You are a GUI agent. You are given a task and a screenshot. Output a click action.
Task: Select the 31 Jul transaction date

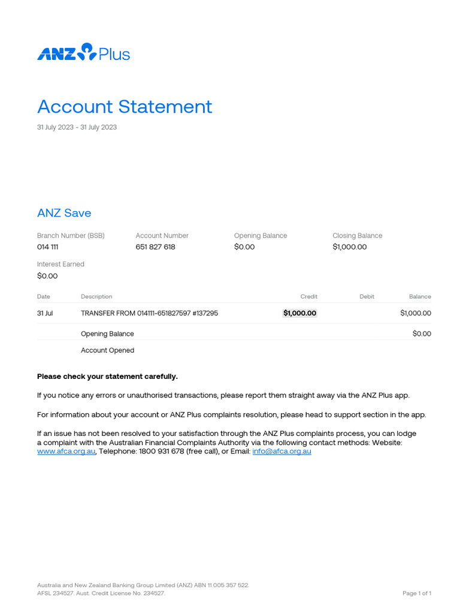pos(45,313)
